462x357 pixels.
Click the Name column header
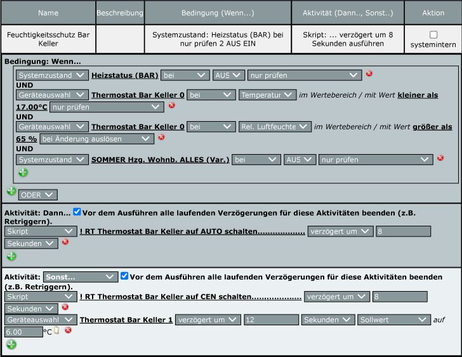pos(48,13)
